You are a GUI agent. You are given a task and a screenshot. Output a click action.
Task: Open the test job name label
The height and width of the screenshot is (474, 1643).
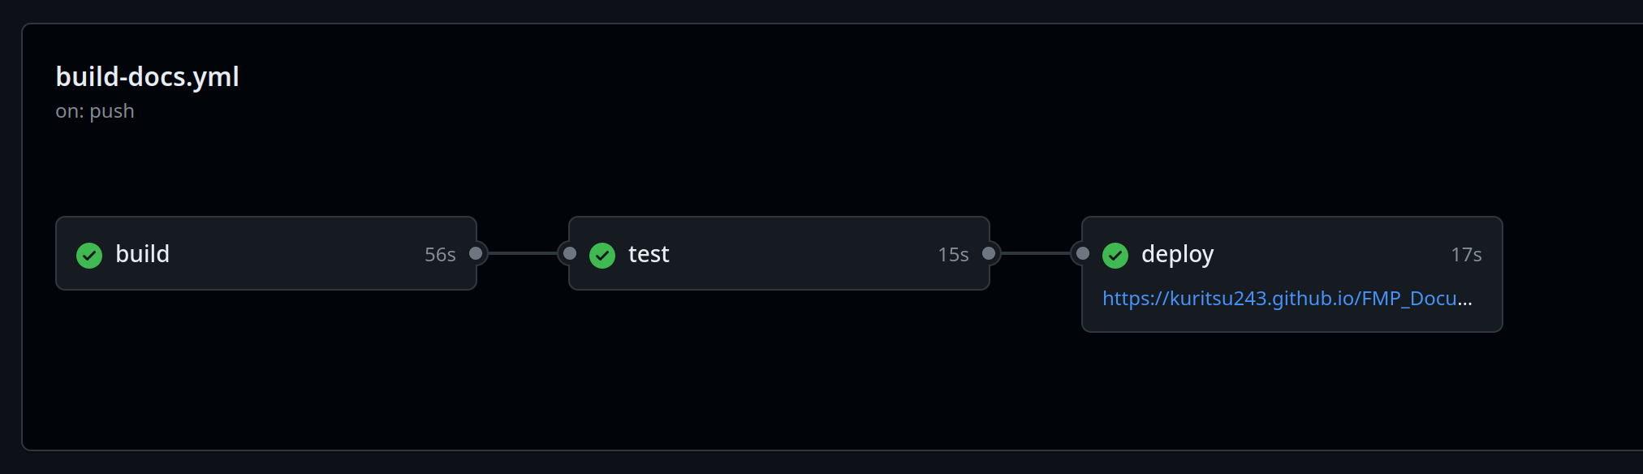click(649, 254)
